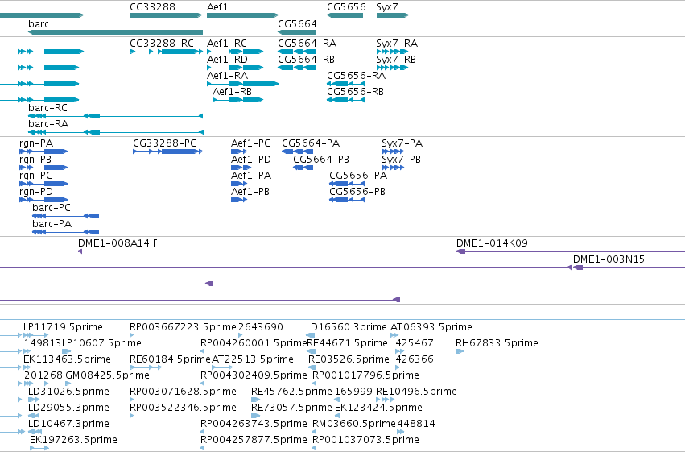
Task: Select the CG33288 gene label
Action: click(x=152, y=7)
